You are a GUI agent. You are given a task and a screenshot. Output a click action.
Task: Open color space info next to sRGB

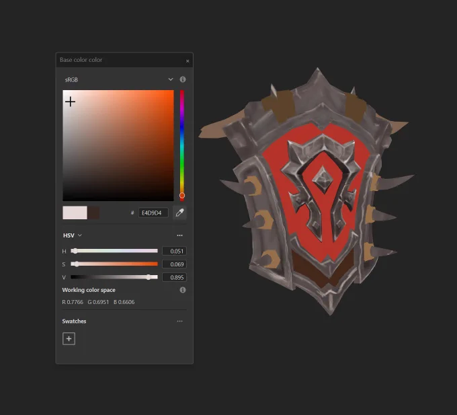pyautogui.click(x=183, y=79)
